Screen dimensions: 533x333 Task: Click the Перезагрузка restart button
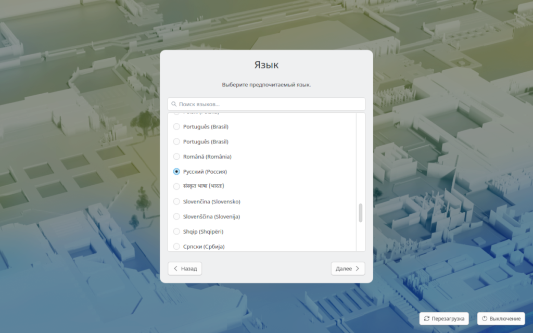point(444,318)
